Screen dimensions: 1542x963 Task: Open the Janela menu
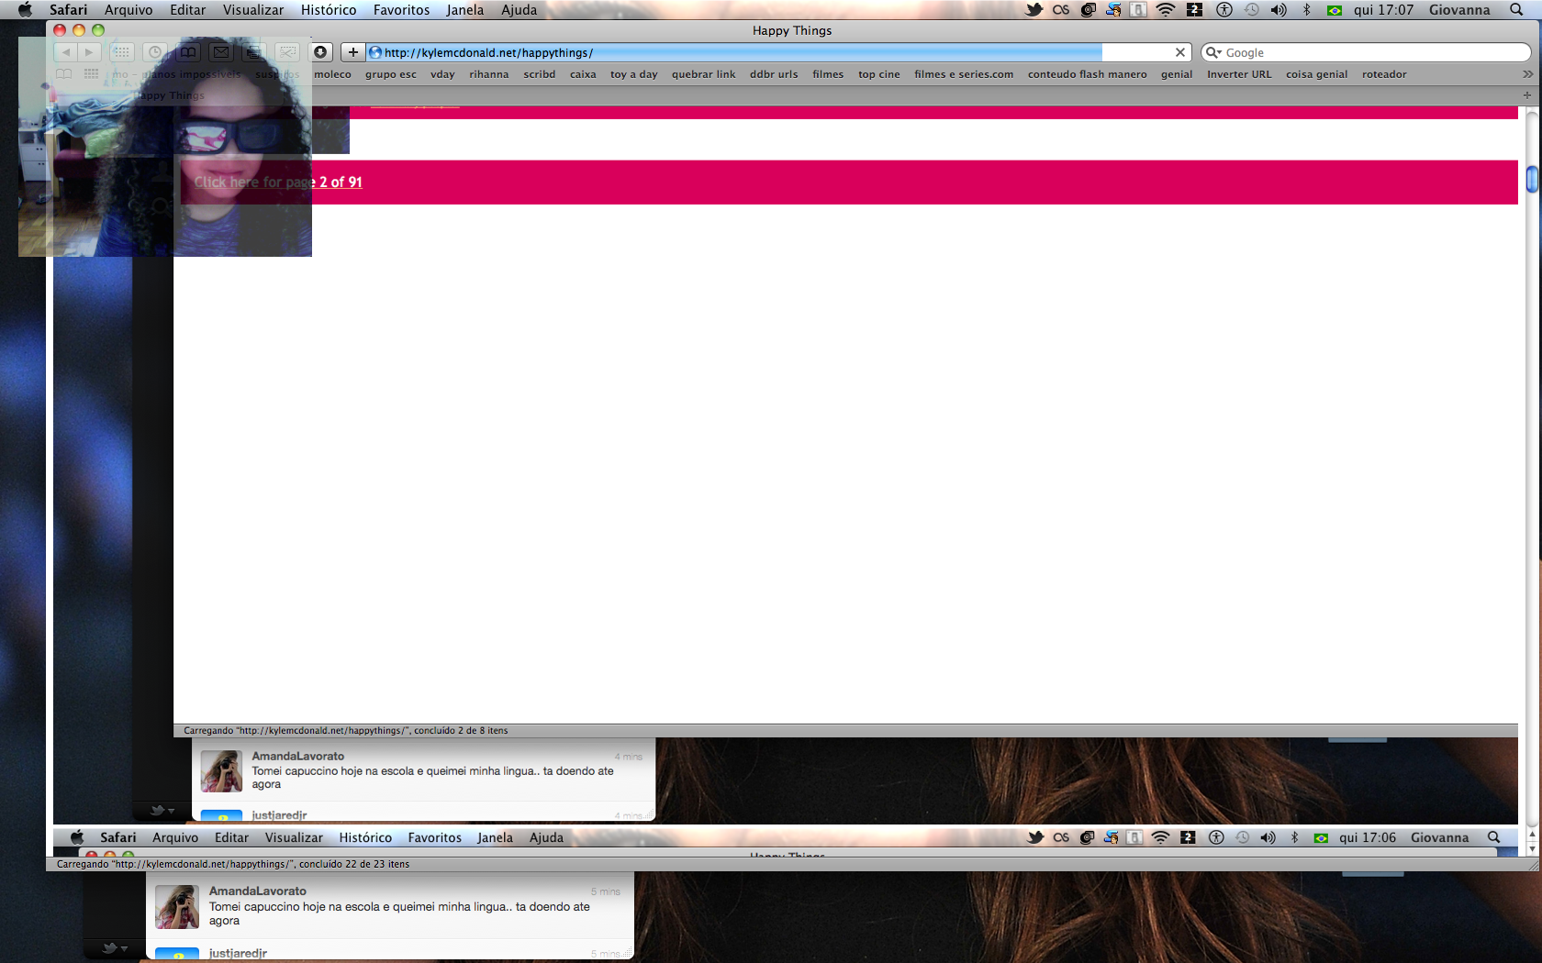464,10
